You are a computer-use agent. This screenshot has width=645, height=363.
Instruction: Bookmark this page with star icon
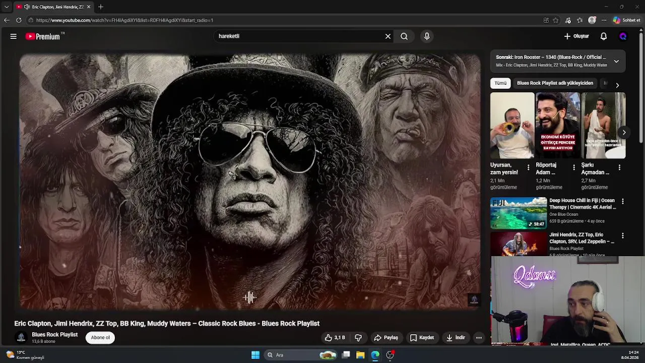click(x=556, y=20)
